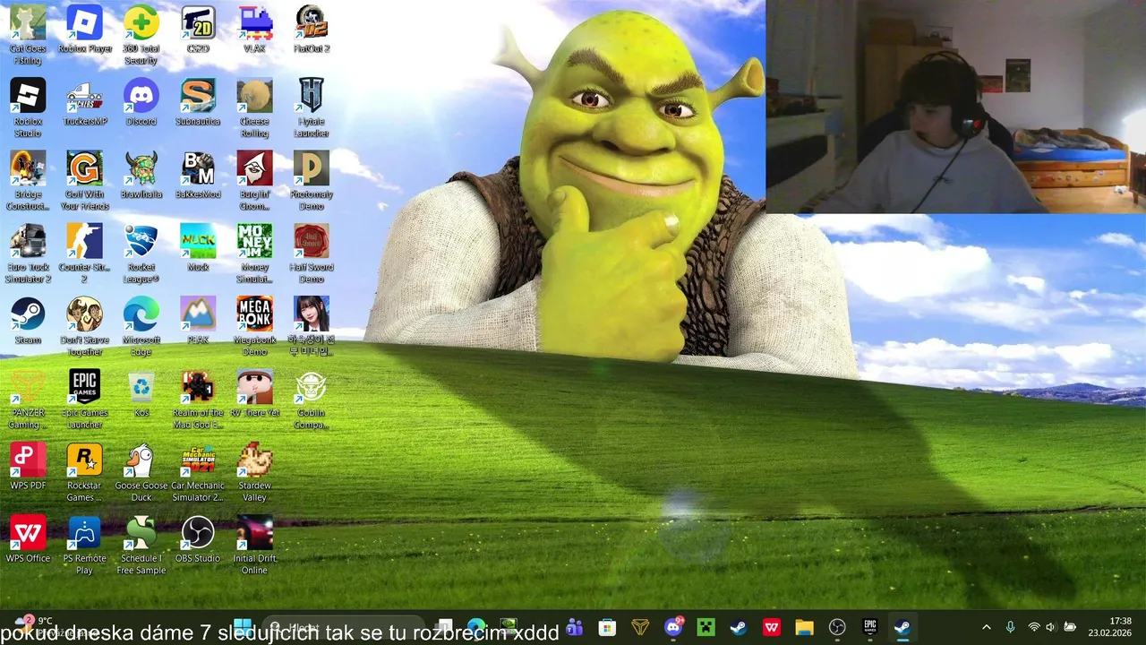Select the Discord desktop shortcut

tap(141, 102)
